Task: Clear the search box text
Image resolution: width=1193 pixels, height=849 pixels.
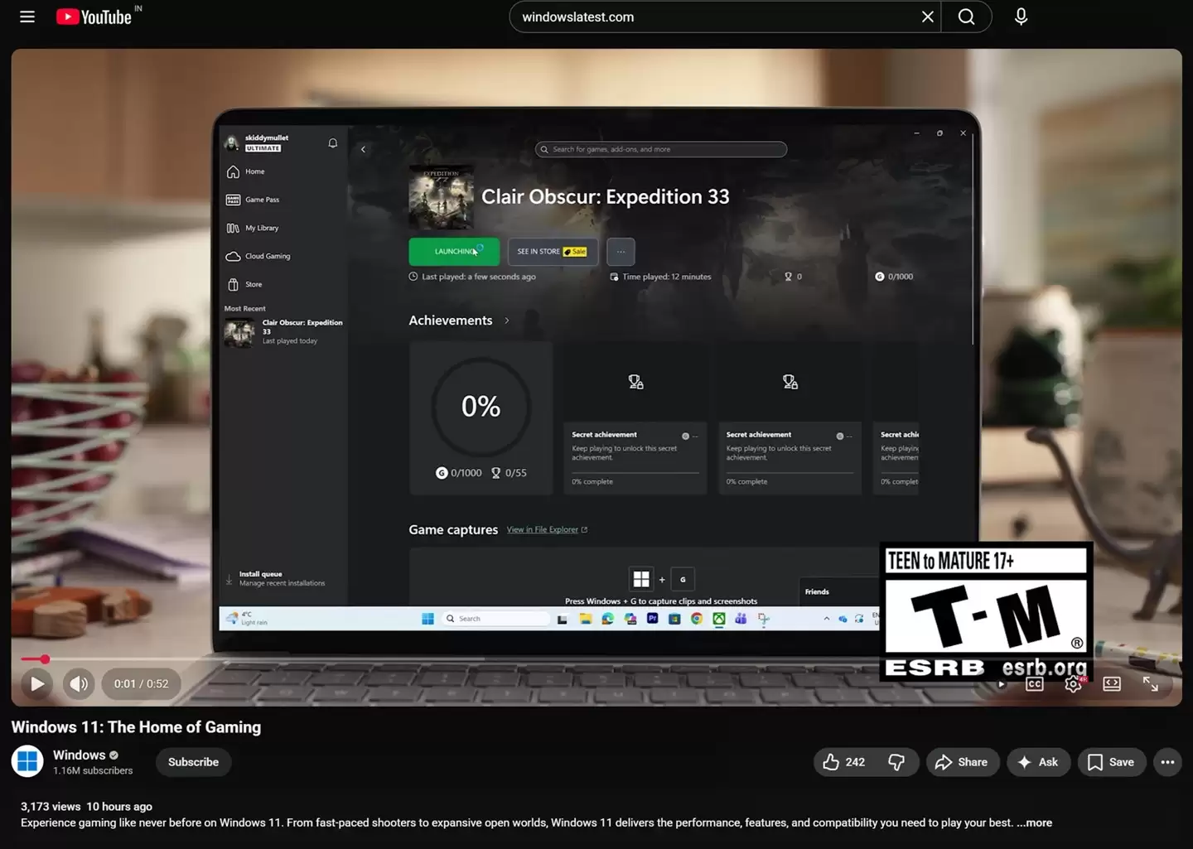Action: (927, 17)
